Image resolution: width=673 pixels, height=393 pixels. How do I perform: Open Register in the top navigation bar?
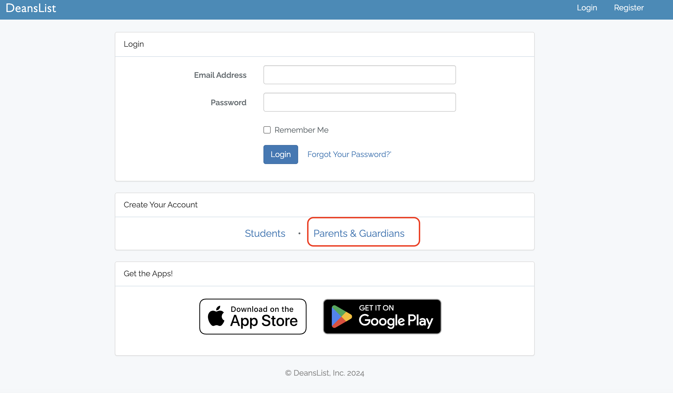click(x=629, y=8)
